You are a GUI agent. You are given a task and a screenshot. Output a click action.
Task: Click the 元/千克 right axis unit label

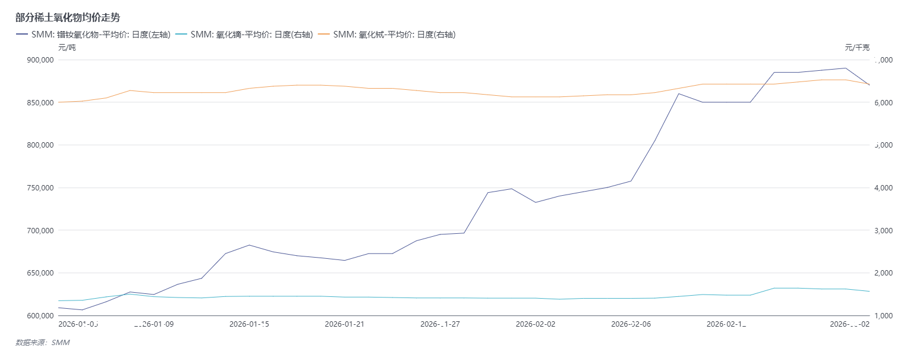[x=857, y=48]
